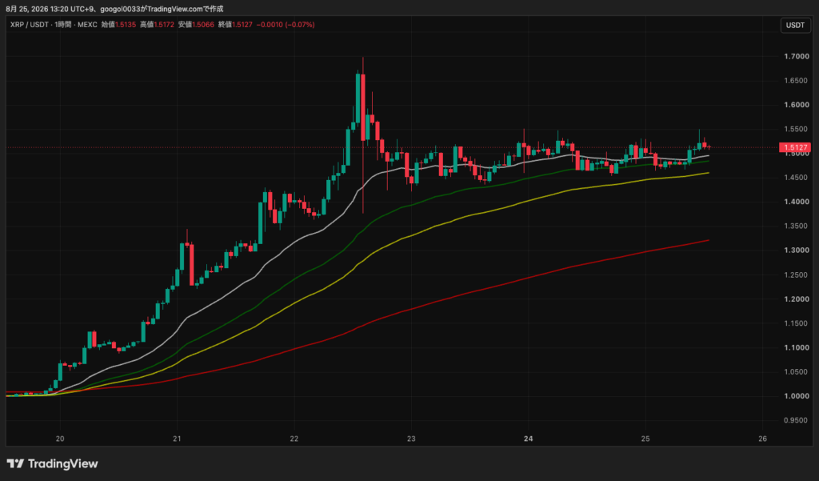
Task: Click the 1.6000 price axis label
Action: (x=797, y=105)
